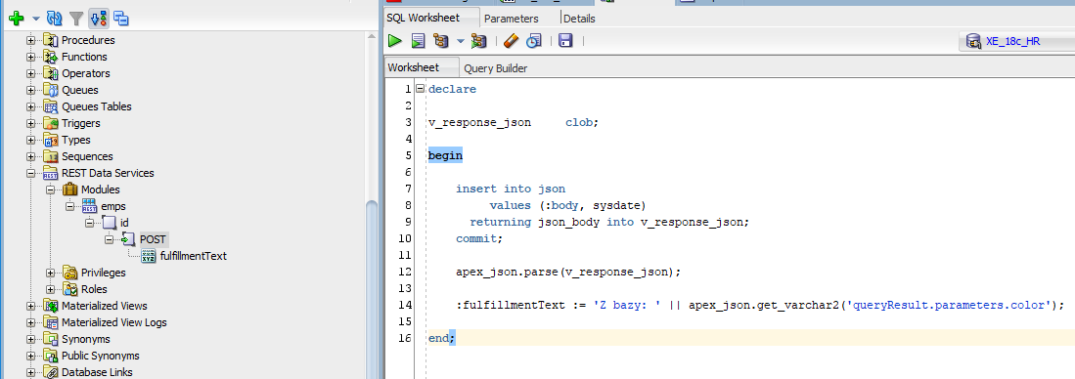The image size is (1075, 379).
Task: Open the Parameters tab
Action: click(x=511, y=19)
